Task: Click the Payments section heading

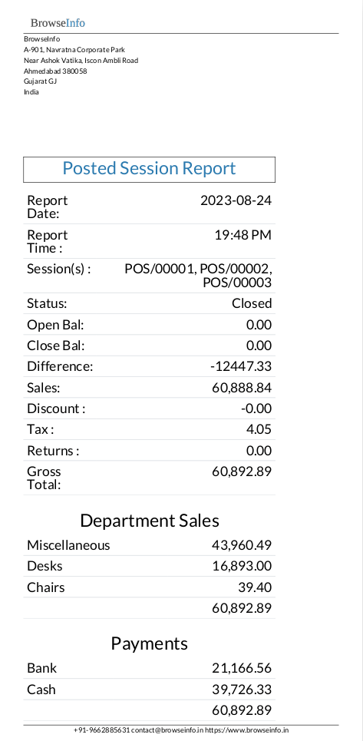Action: point(149,643)
